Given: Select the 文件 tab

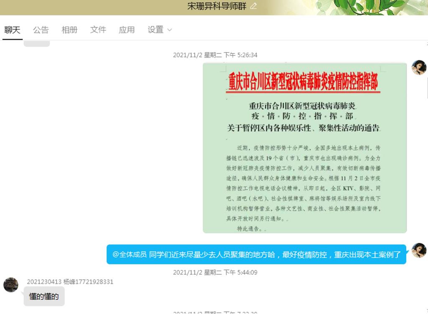Looking at the screenshot, I should (x=98, y=30).
